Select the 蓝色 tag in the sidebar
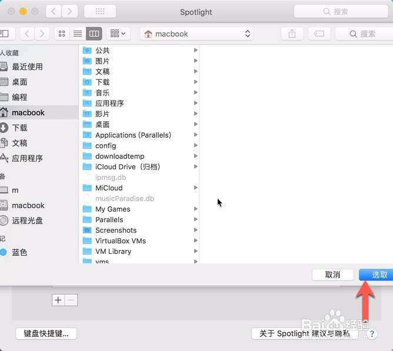The width and height of the screenshot is (393, 351). pos(38,252)
